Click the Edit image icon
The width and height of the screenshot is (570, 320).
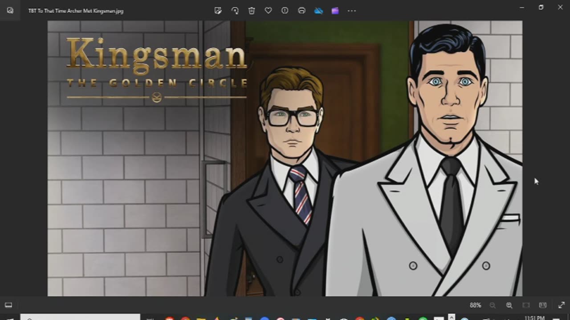click(218, 11)
